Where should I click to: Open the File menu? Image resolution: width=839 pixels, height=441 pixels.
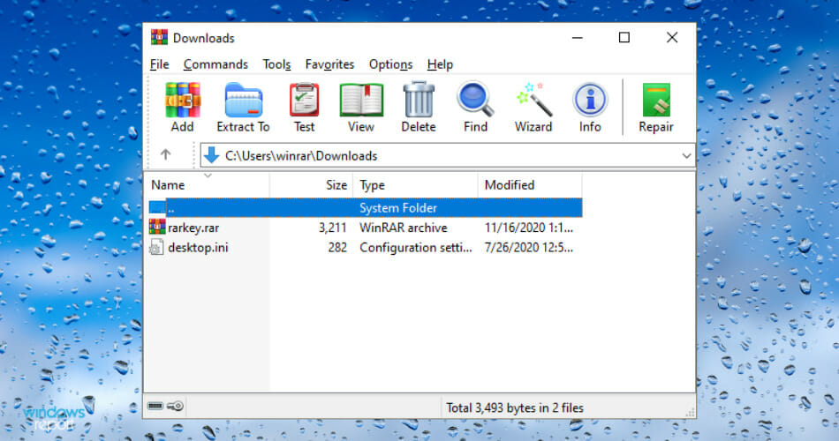point(160,64)
